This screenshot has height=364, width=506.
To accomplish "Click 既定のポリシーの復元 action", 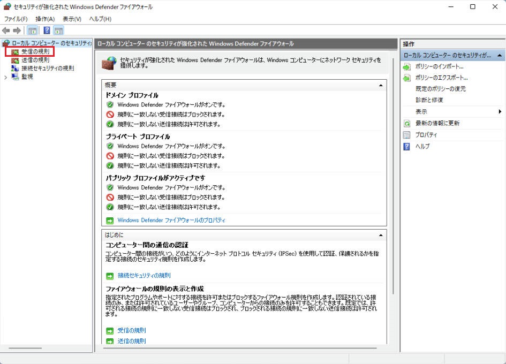I will 441,89.
